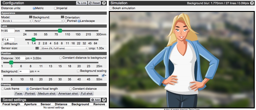The height and width of the screenshot is (110, 256).
Task: Click the background distance slider track
Action: (51, 76)
